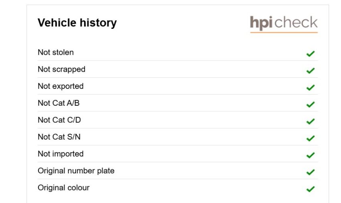
Task: Select the Not stolen label
Action: coord(56,52)
